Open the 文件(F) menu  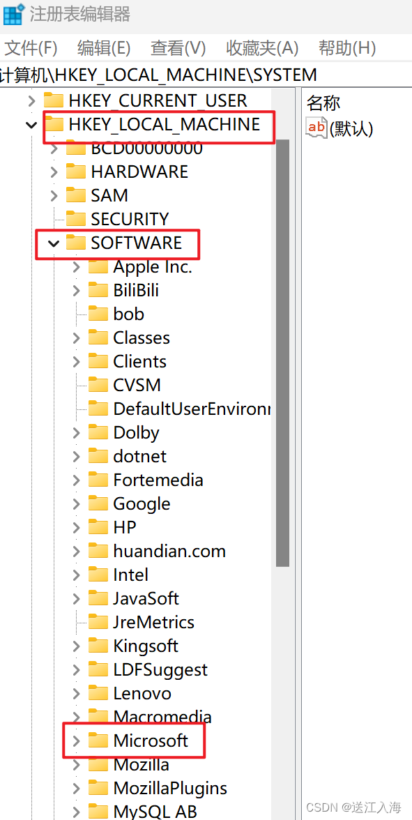coord(31,49)
